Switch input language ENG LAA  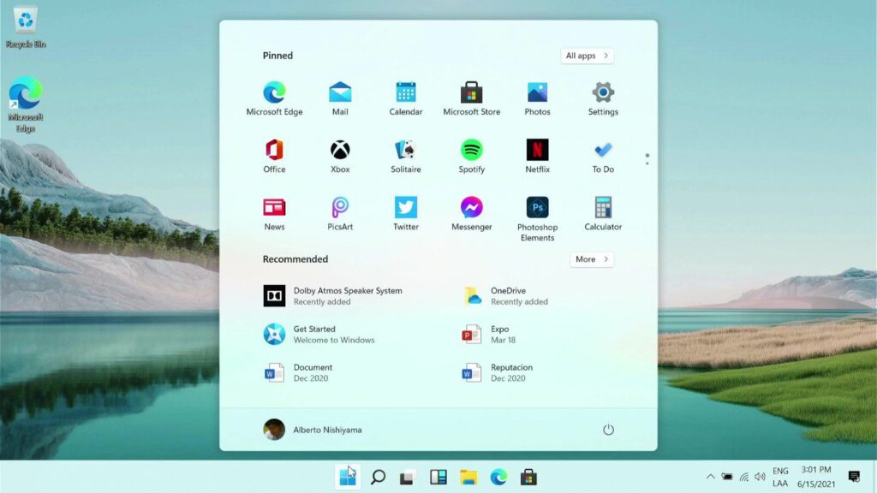(x=780, y=478)
